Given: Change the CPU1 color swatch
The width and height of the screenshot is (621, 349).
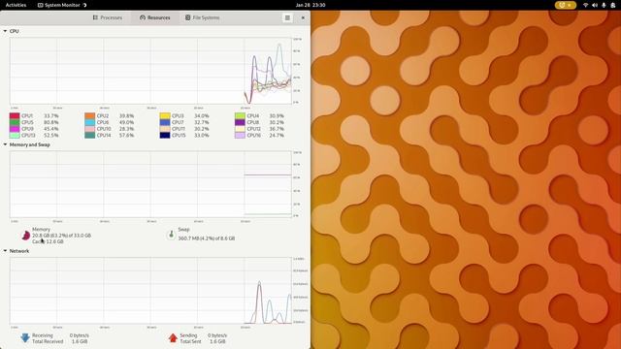Looking at the screenshot, I should click(15, 116).
